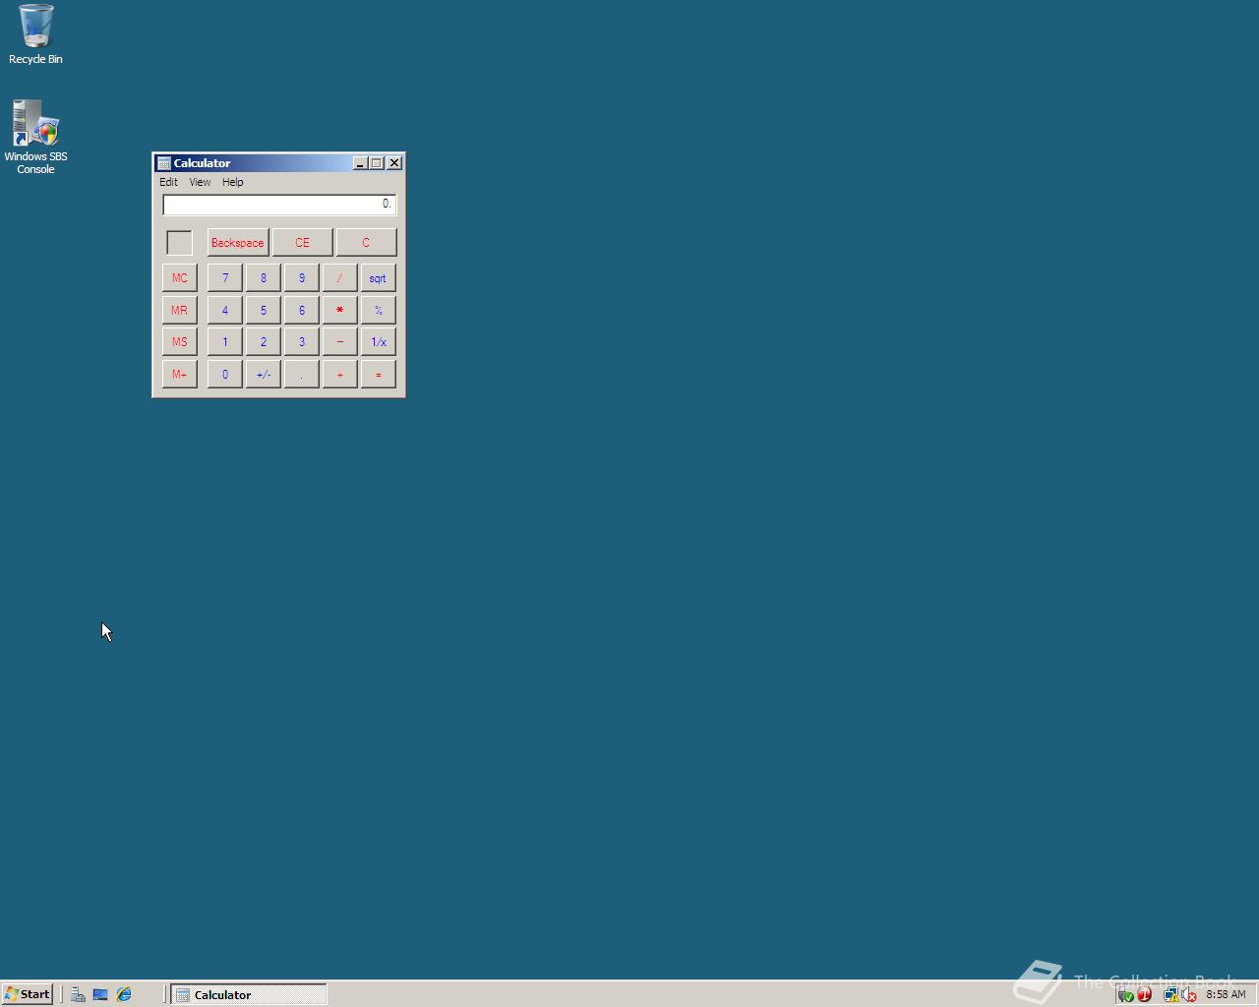
Task: Click the equals (=) key
Action: coord(378,374)
